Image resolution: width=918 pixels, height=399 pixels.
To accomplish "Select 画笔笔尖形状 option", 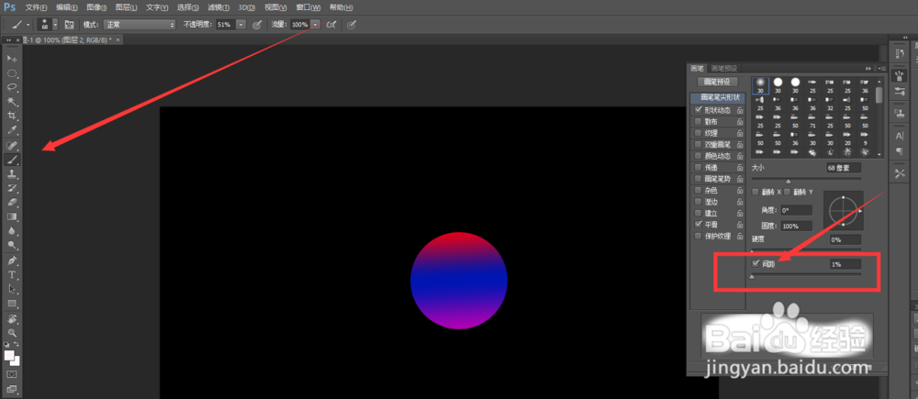I will click(720, 98).
